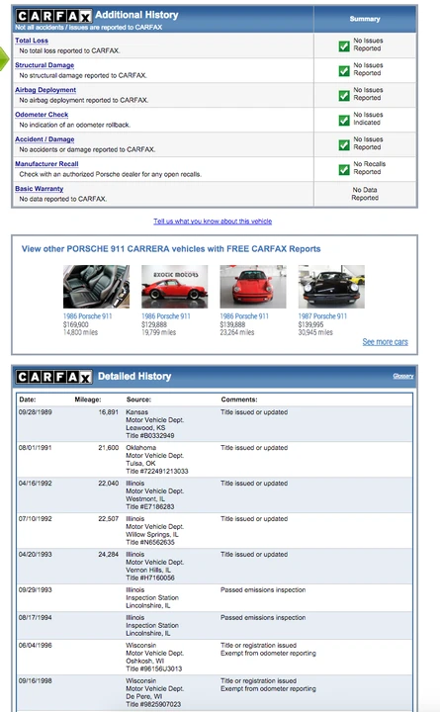This screenshot has height=712, width=440.
Task: Click the Mileage: column header
Action: tap(88, 400)
